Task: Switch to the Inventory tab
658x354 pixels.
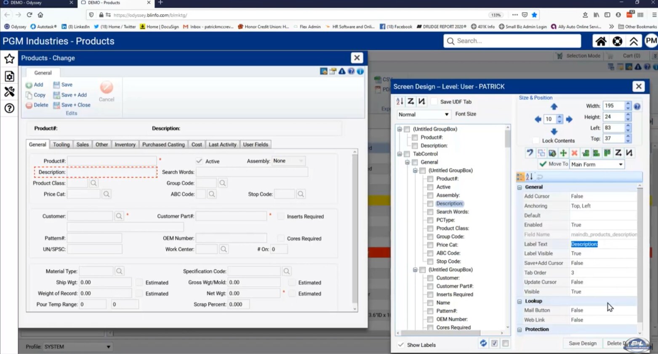Action: (125, 144)
